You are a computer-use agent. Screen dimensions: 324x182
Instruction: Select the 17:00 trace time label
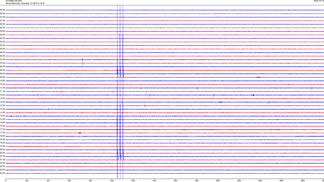(x=2, y=129)
